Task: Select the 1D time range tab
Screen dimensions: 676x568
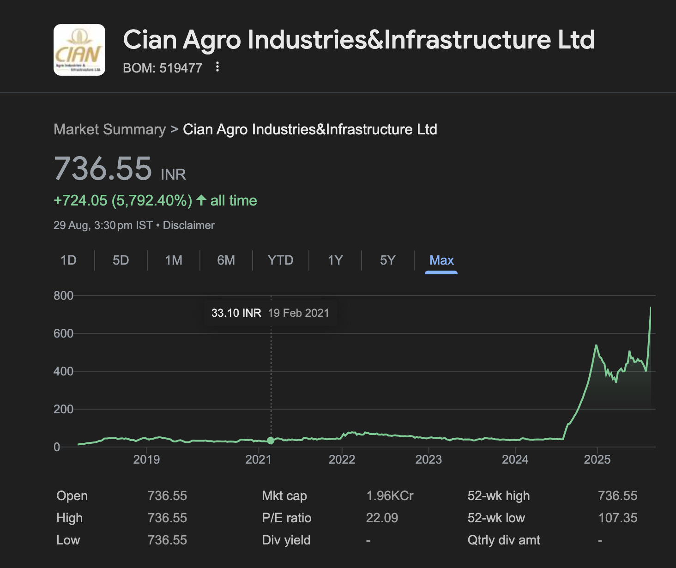Action: tap(68, 260)
